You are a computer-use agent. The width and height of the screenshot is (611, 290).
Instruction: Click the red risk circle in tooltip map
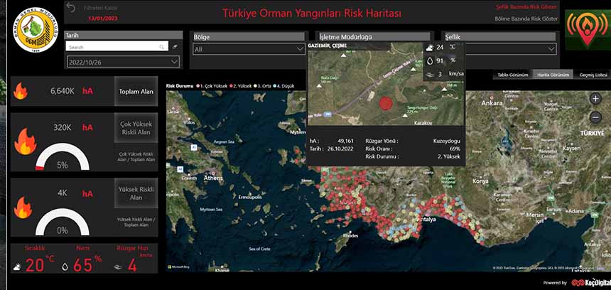tap(386, 103)
